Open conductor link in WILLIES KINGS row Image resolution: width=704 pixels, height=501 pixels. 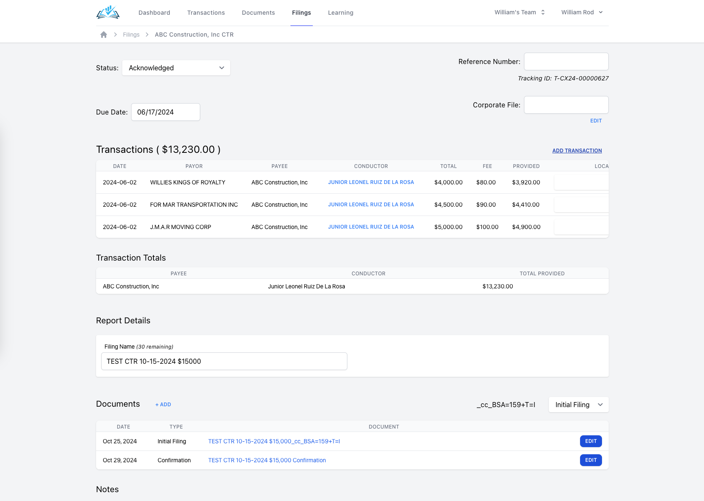(x=371, y=182)
